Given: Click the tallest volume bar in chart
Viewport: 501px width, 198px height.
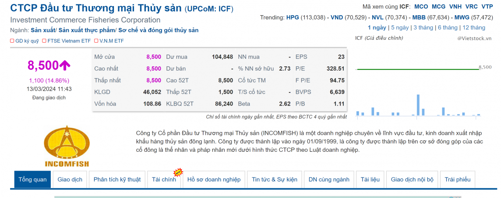Looking at the screenshot, I should pyautogui.click(x=418, y=105).
